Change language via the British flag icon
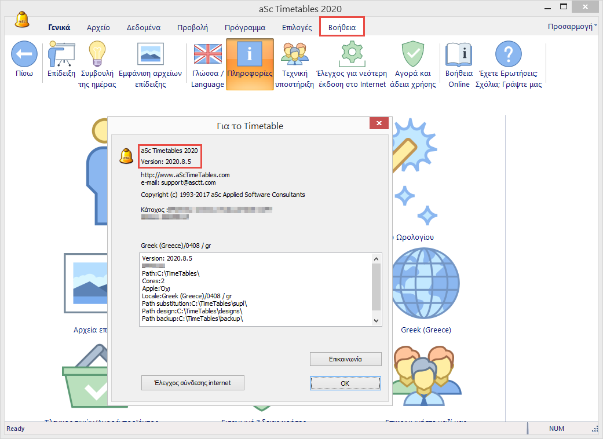This screenshot has height=439, width=603. pos(207,55)
